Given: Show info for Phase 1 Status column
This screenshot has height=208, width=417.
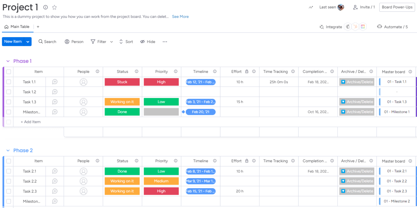Looking at the screenshot, I should tap(137, 72).
